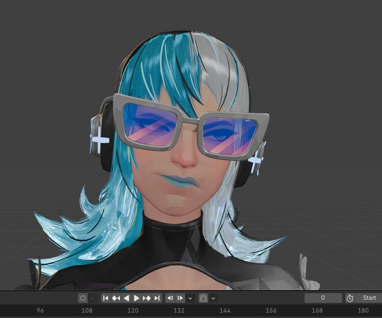The image size is (382, 318).
Task: Step forward one frame
Action: tap(180, 298)
